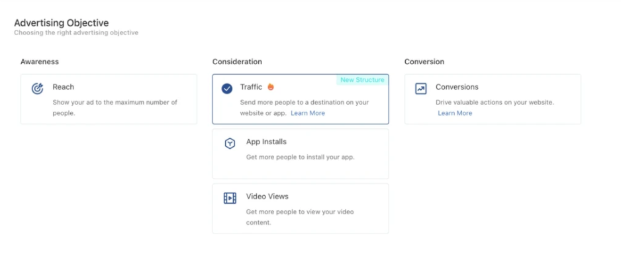Click the flame icon next to Traffic
Viewport: 621px width, 258px height.
click(x=271, y=87)
